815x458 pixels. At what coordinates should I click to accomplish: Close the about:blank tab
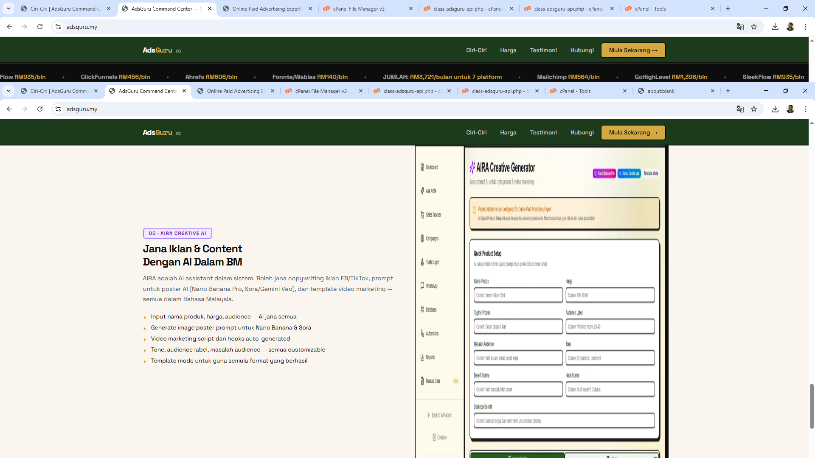[713, 91]
